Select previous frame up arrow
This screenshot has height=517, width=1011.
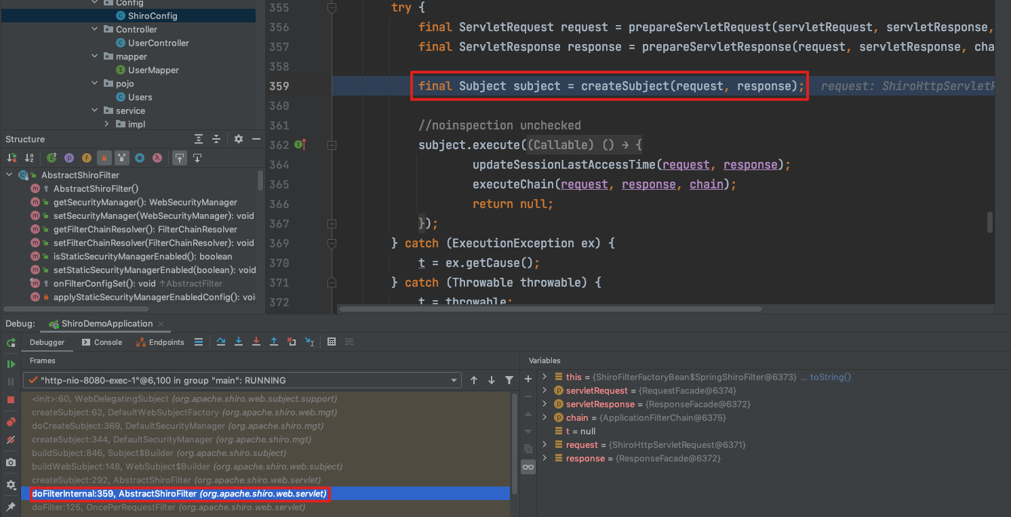(474, 380)
